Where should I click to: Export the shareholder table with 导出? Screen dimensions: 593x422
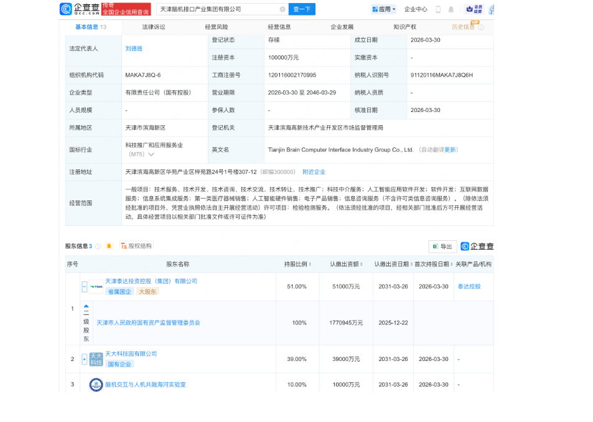tap(442, 246)
